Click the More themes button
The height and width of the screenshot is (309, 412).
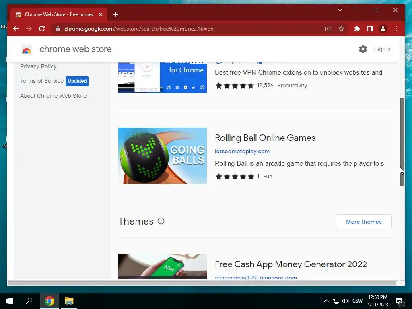pyautogui.click(x=364, y=222)
